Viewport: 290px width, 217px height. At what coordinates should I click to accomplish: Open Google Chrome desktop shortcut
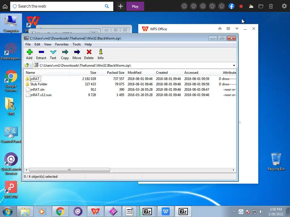(11, 81)
